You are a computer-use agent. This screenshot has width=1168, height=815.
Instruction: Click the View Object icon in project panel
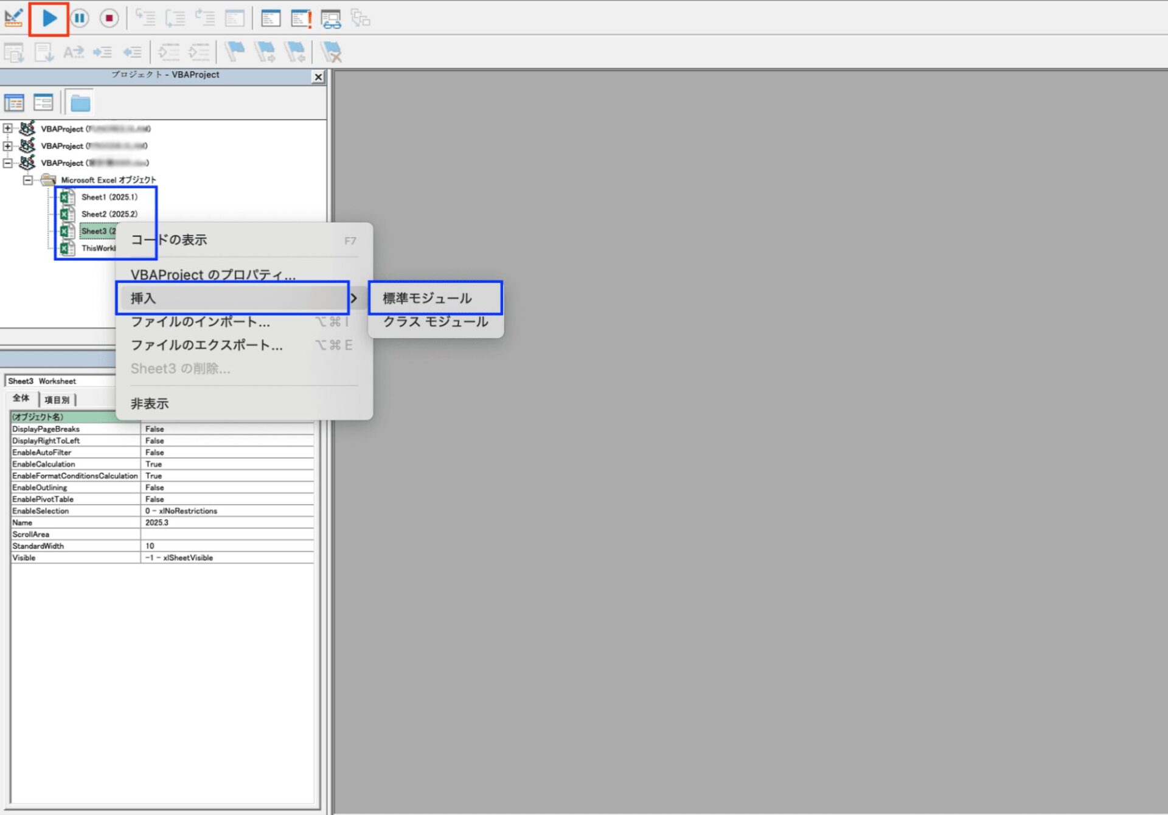click(x=43, y=103)
